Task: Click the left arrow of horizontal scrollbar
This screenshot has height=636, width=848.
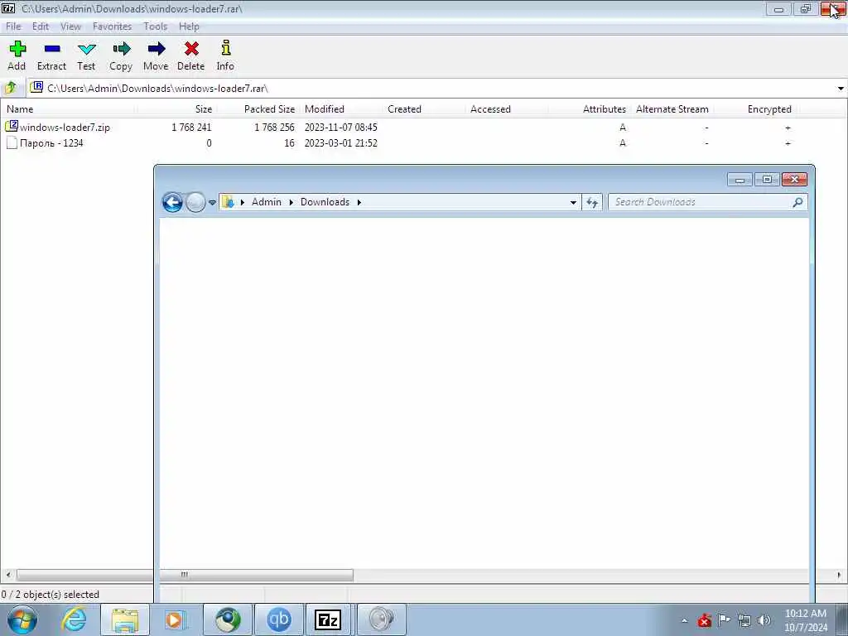Action: [x=7, y=575]
